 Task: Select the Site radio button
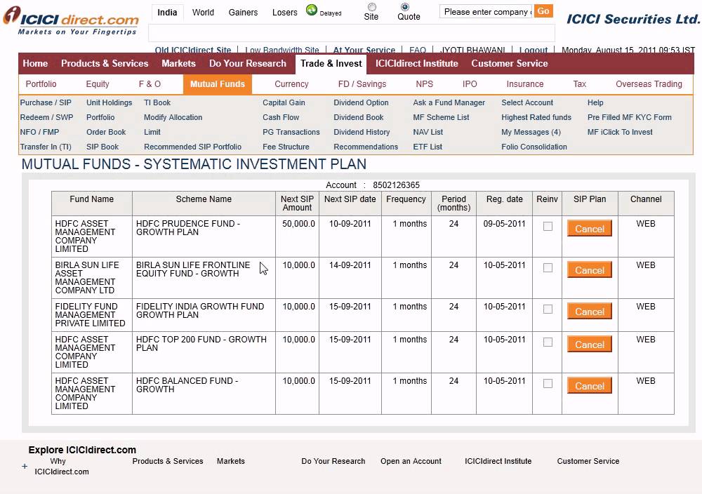371,7
